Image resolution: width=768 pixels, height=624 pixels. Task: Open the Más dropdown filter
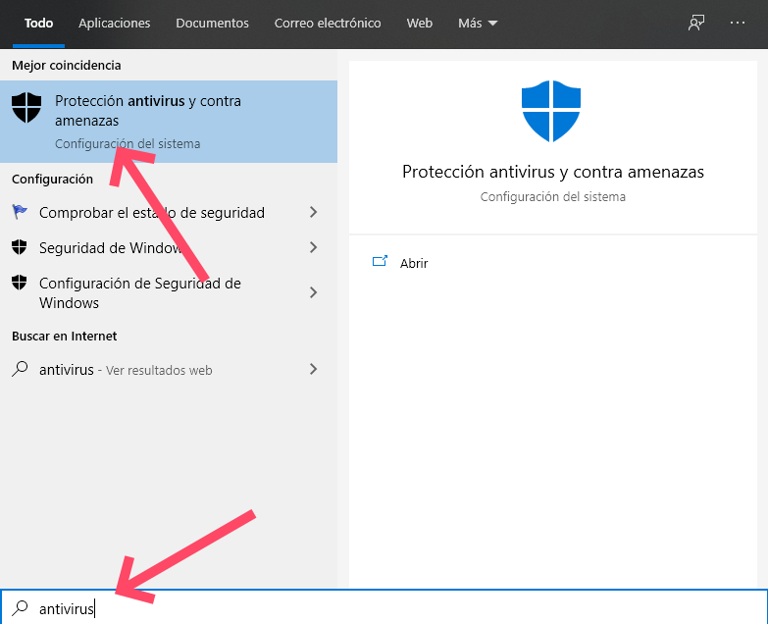click(x=478, y=23)
